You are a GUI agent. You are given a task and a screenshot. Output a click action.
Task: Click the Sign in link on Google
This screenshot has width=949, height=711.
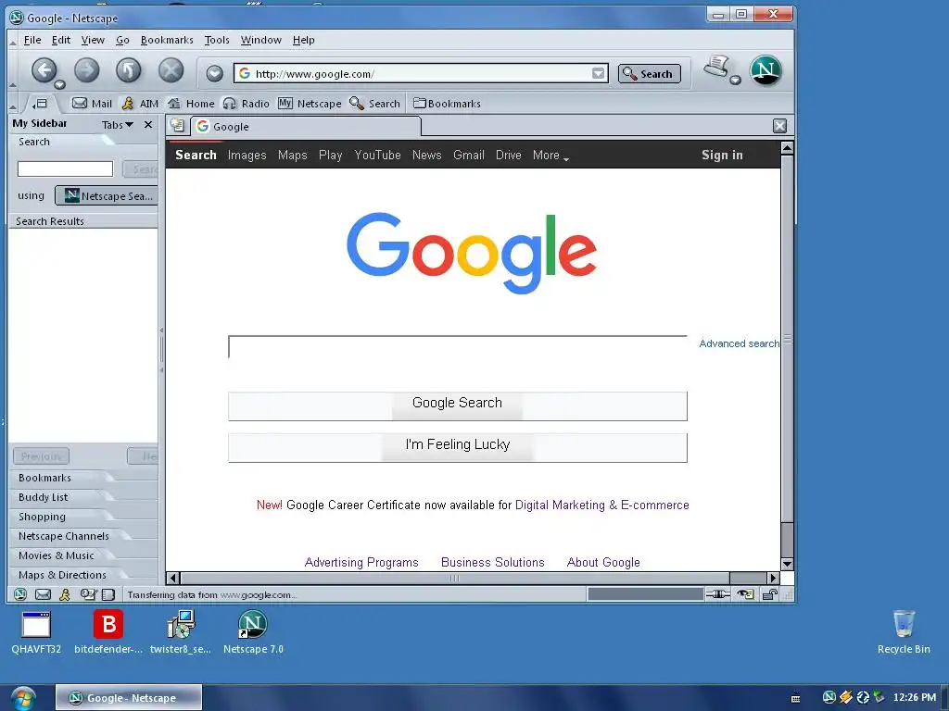pyautogui.click(x=722, y=155)
